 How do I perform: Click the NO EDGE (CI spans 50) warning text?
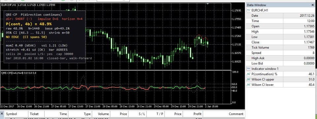[26, 37]
